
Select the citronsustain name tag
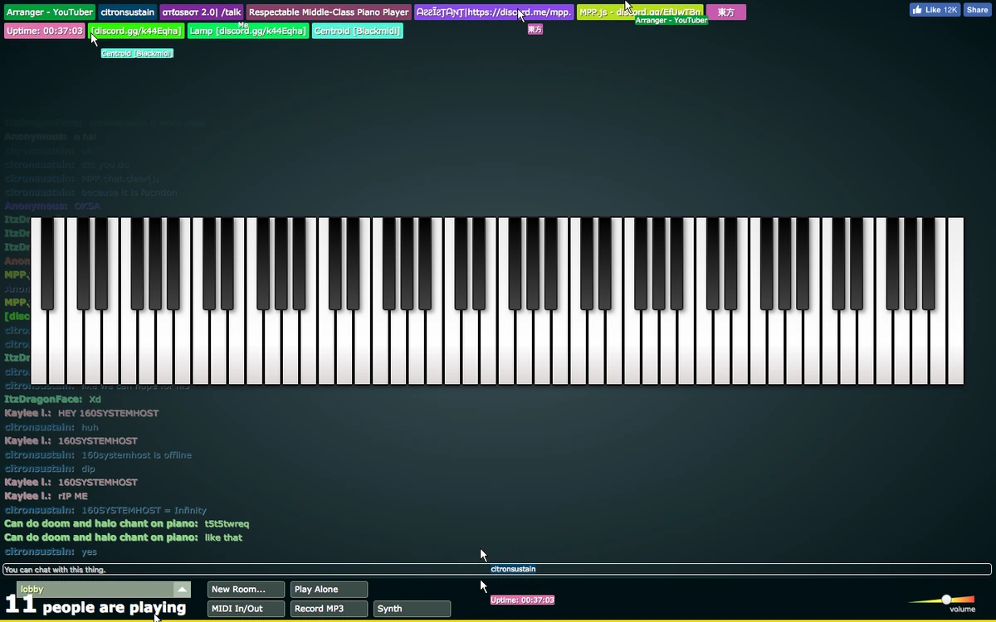(x=127, y=12)
